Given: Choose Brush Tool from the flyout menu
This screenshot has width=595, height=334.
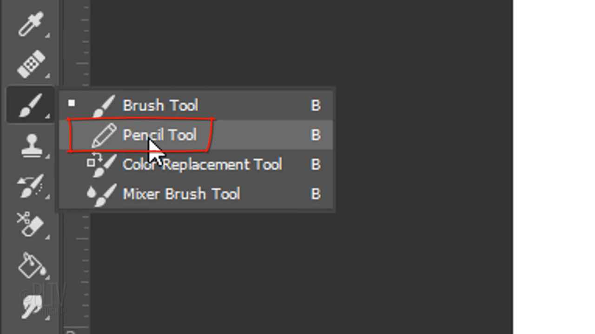Looking at the screenshot, I should pyautogui.click(x=160, y=106).
